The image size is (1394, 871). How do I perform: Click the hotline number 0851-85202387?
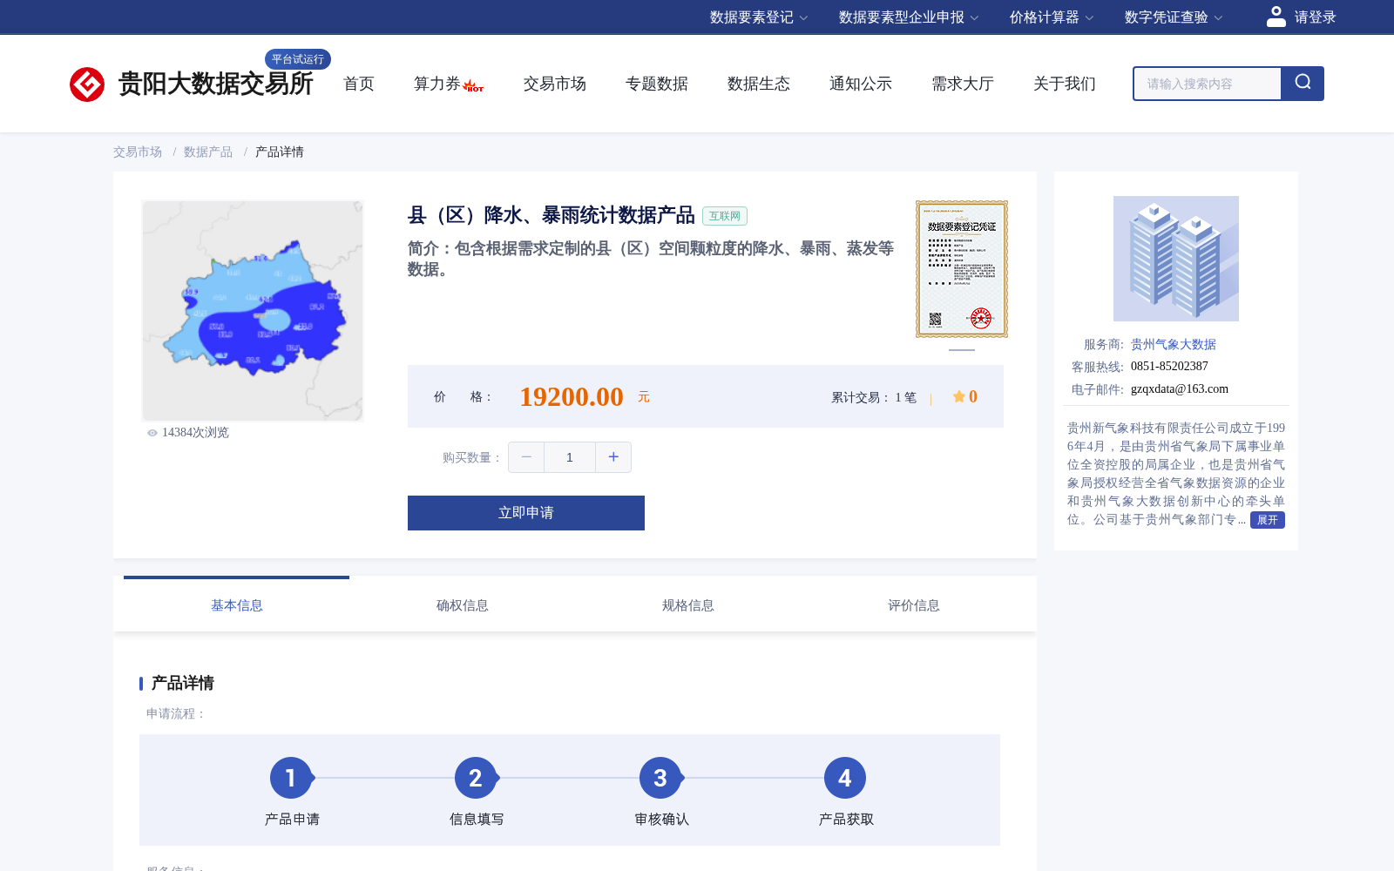pyautogui.click(x=1169, y=367)
